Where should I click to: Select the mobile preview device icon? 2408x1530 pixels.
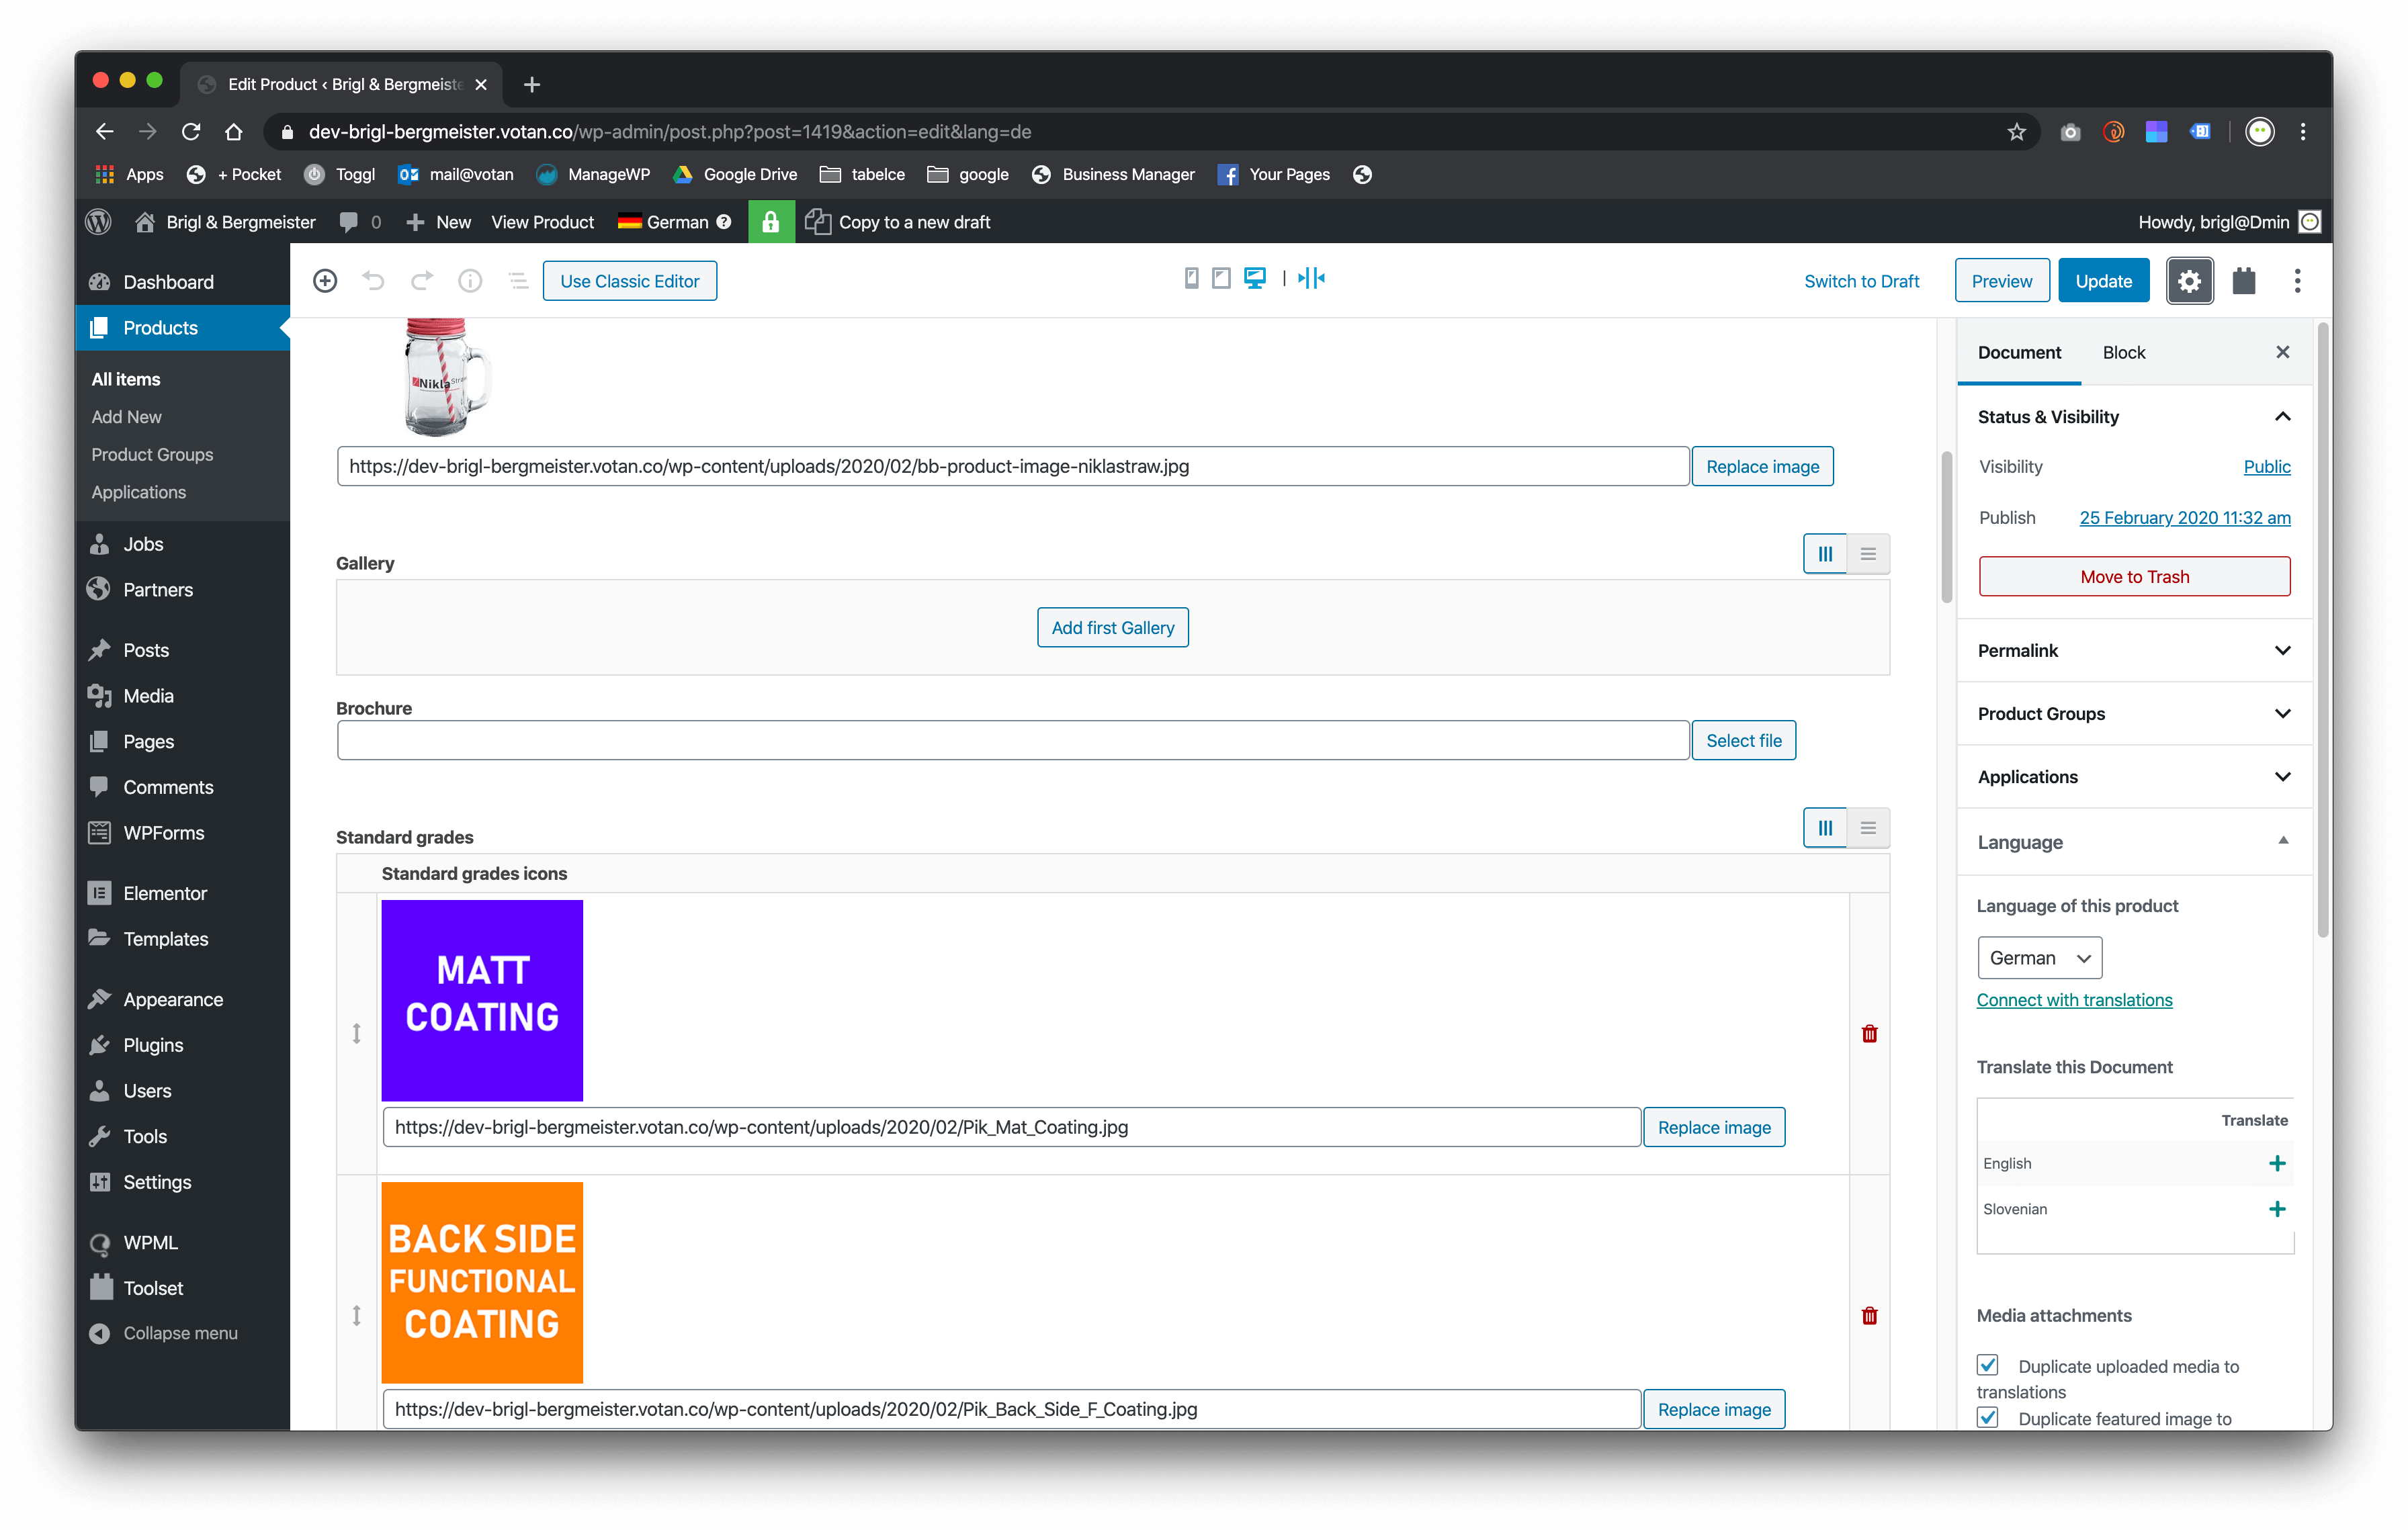[1191, 278]
